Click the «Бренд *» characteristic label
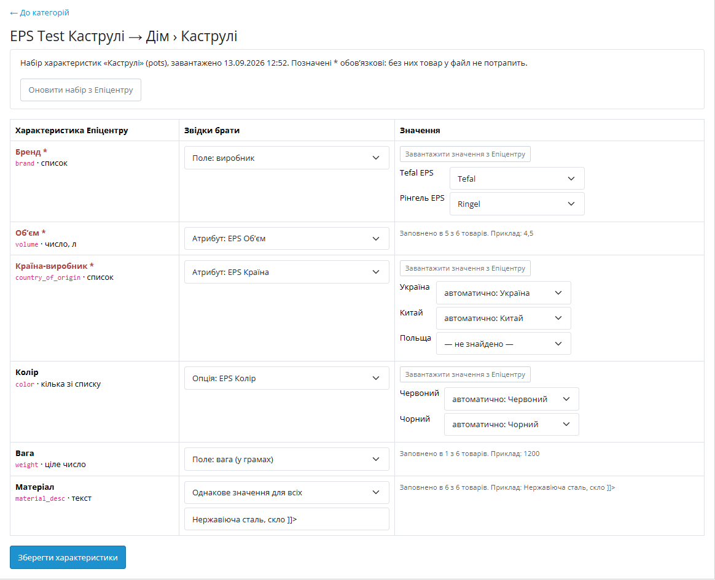Screen dimensions: 715x580 [31, 152]
